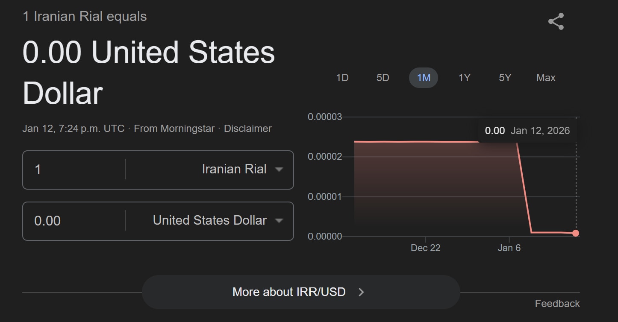Click the Jan 6 axis label
The height and width of the screenshot is (322, 618).
509,248
